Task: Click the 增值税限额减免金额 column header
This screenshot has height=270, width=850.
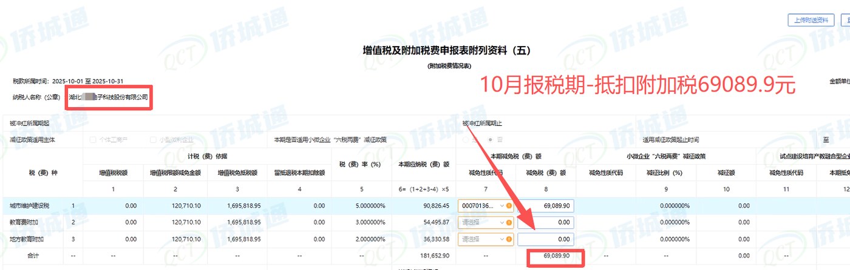Action: coord(175,173)
